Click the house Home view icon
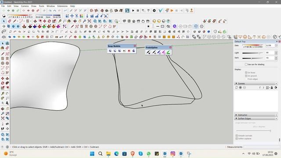The height and width of the screenshot is (158, 281). (x=133, y=21)
